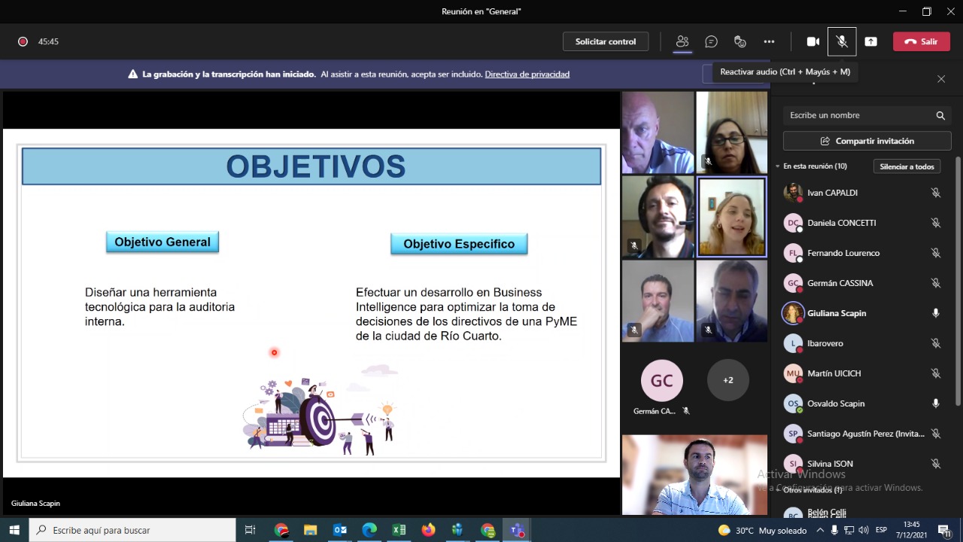Open the participants panel icon

point(682,41)
